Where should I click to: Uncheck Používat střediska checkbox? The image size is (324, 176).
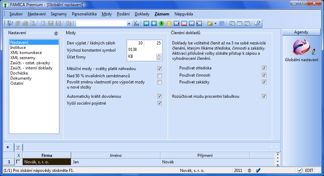[x=264, y=68]
